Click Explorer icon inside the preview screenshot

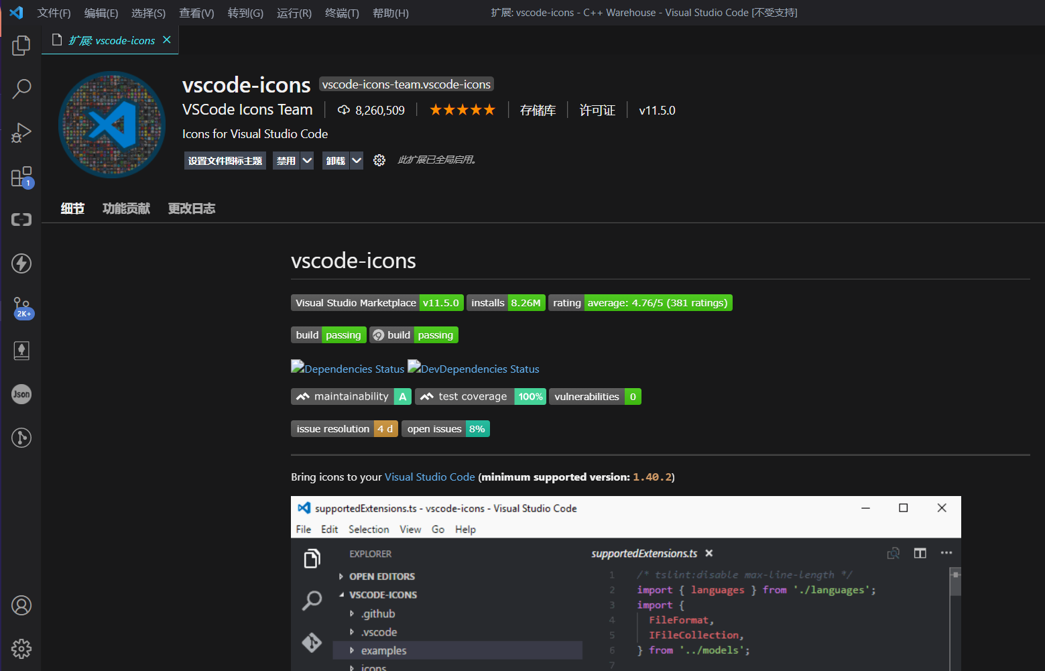click(312, 558)
